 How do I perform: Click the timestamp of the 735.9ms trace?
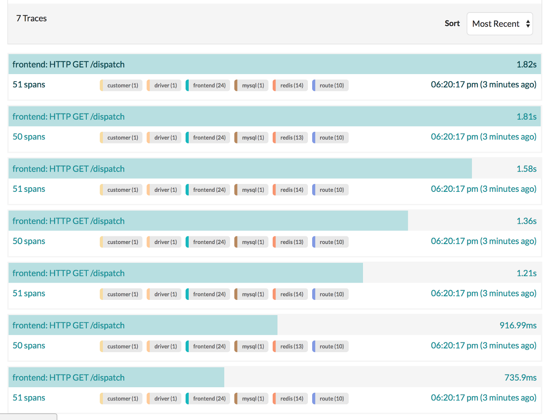click(484, 398)
